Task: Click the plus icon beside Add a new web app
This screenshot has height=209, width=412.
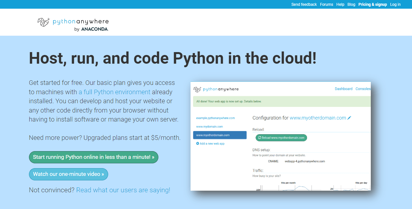Action: [198, 143]
